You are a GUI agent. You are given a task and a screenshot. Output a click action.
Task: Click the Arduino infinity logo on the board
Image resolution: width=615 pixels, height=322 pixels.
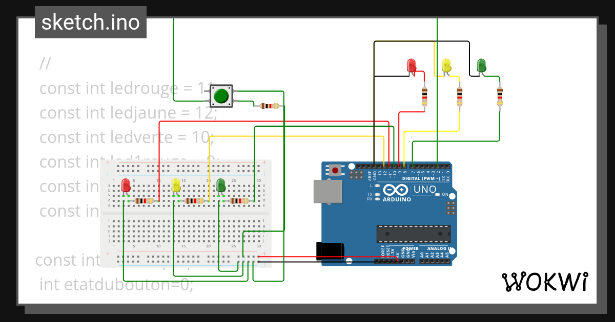click(396, 190)
